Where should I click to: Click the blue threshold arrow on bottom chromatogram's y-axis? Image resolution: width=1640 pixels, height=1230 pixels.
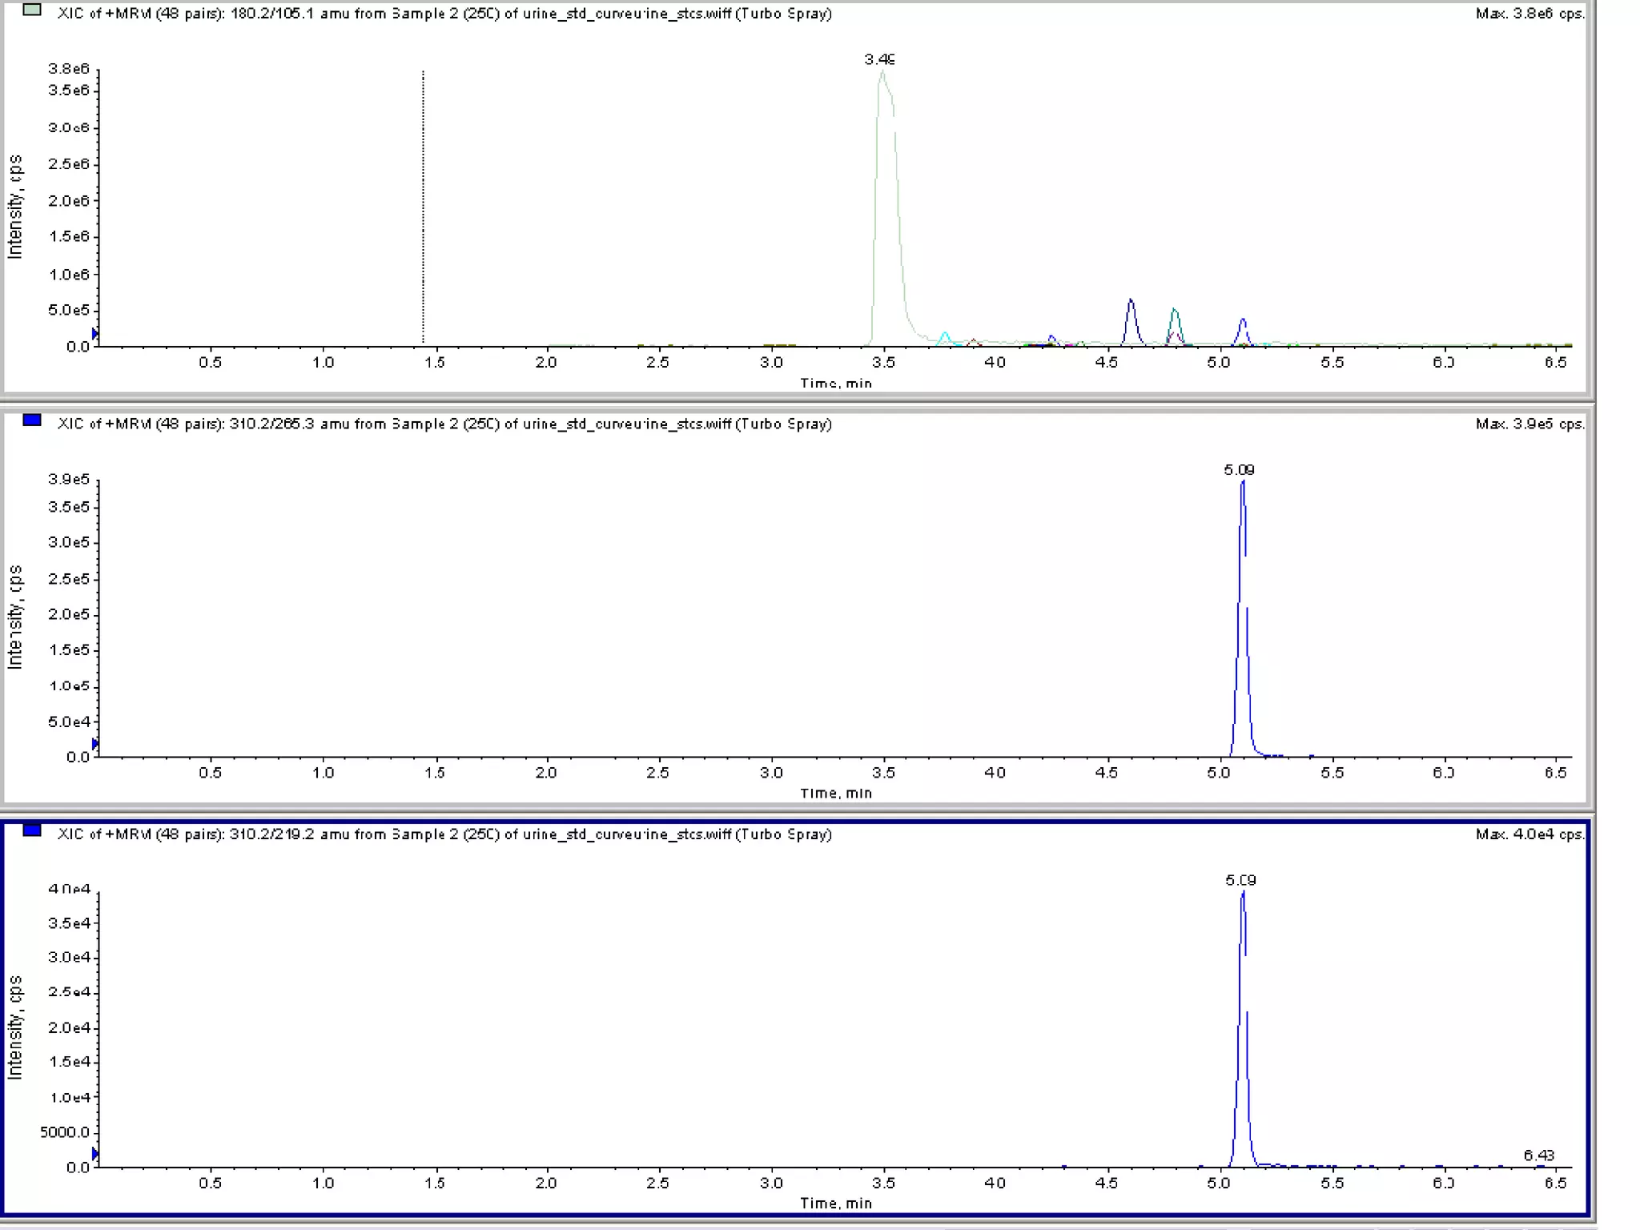click(x=94, y=1155)
